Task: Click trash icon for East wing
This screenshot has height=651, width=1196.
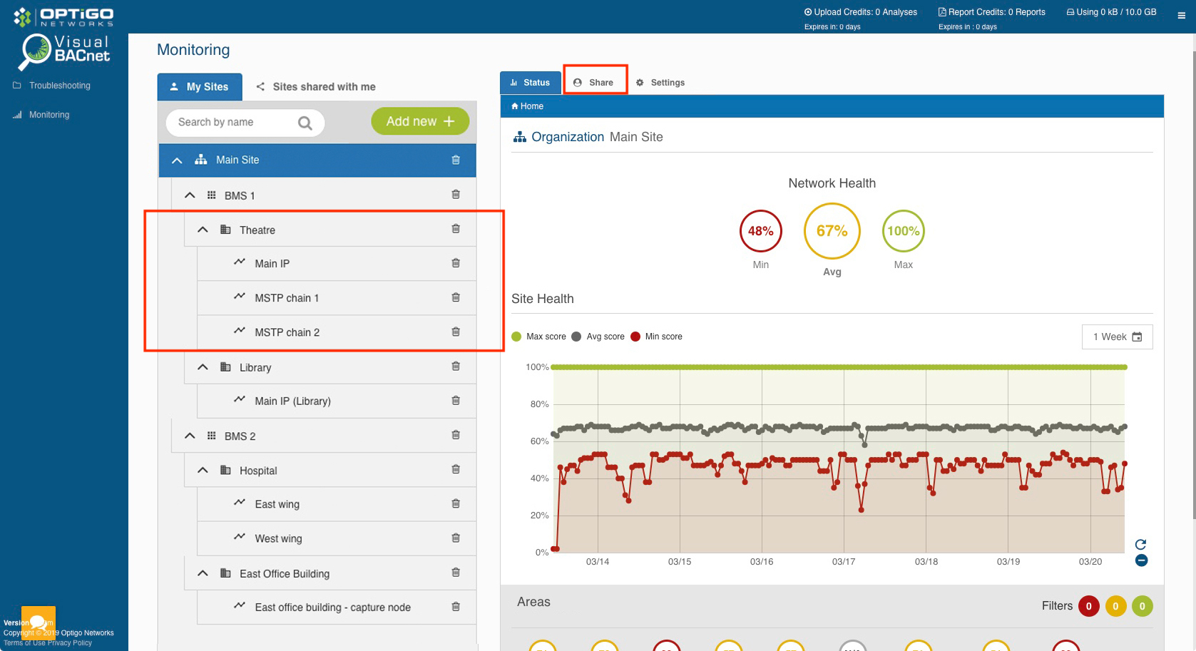Action: [x=456, y=503]
